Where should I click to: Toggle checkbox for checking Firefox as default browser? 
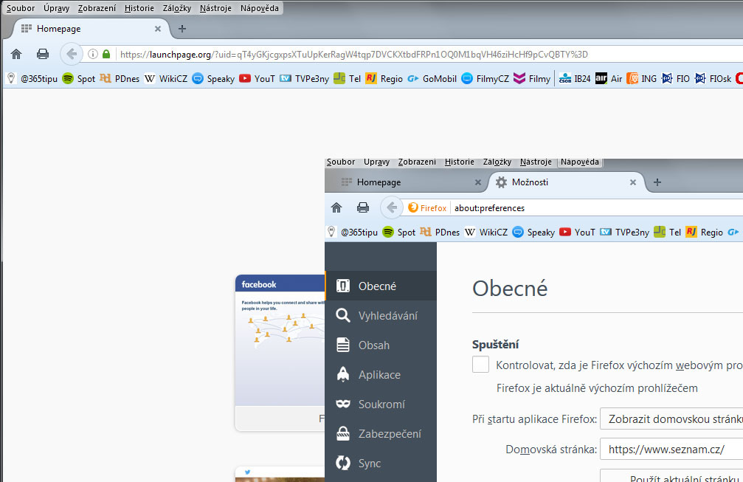480,365
